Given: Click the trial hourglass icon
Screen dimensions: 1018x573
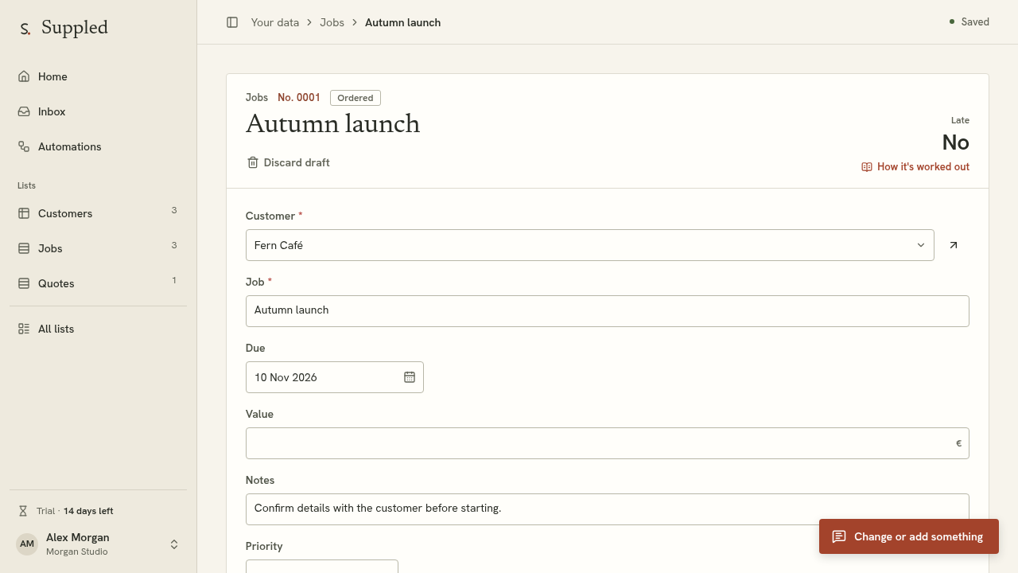Looking at the screenshot, I should pos(23,511).
